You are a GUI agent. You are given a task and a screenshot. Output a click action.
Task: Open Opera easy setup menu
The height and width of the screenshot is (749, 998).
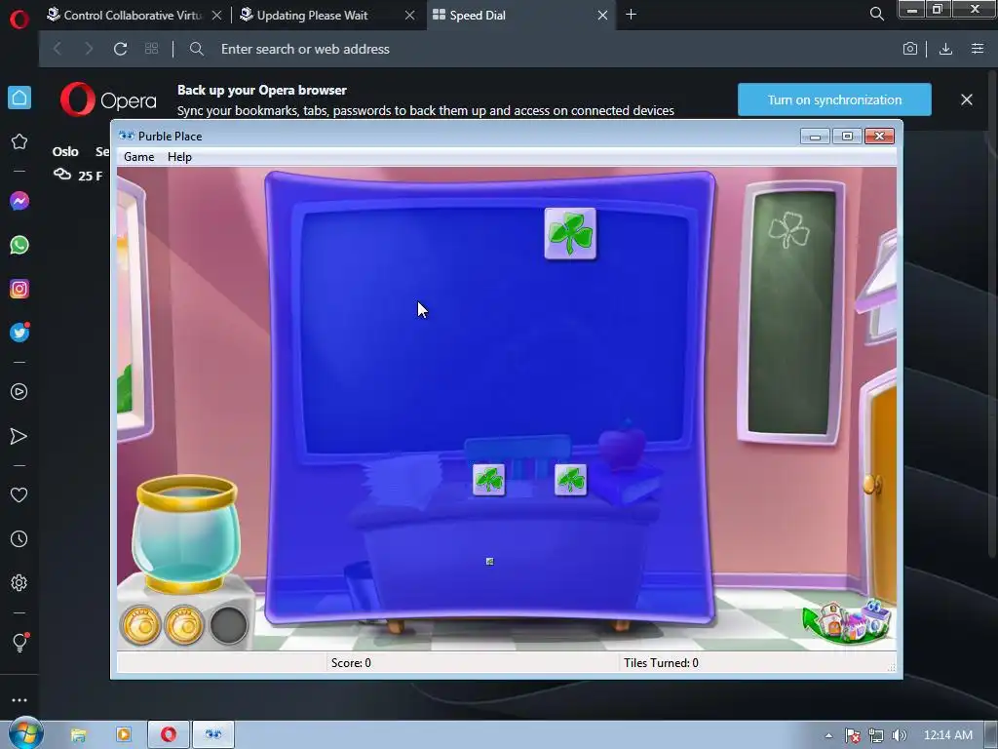[x=978, y=49]
